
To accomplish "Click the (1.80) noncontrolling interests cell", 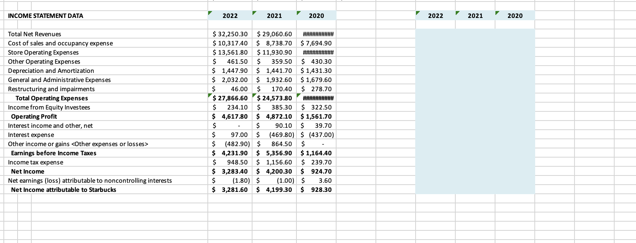I will 230,180.
